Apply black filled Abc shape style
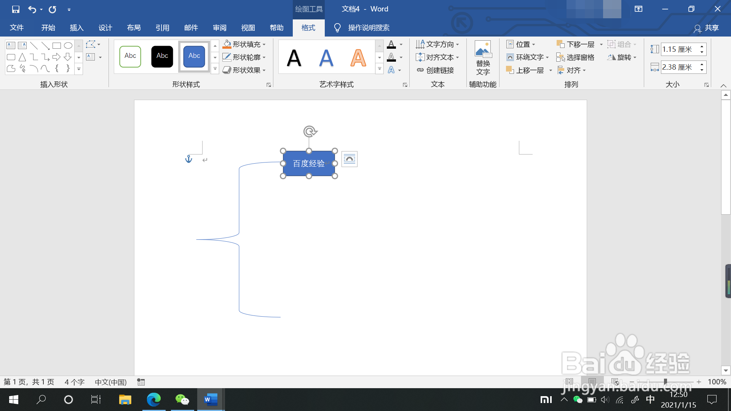731x411 pixels. point(162,56)
